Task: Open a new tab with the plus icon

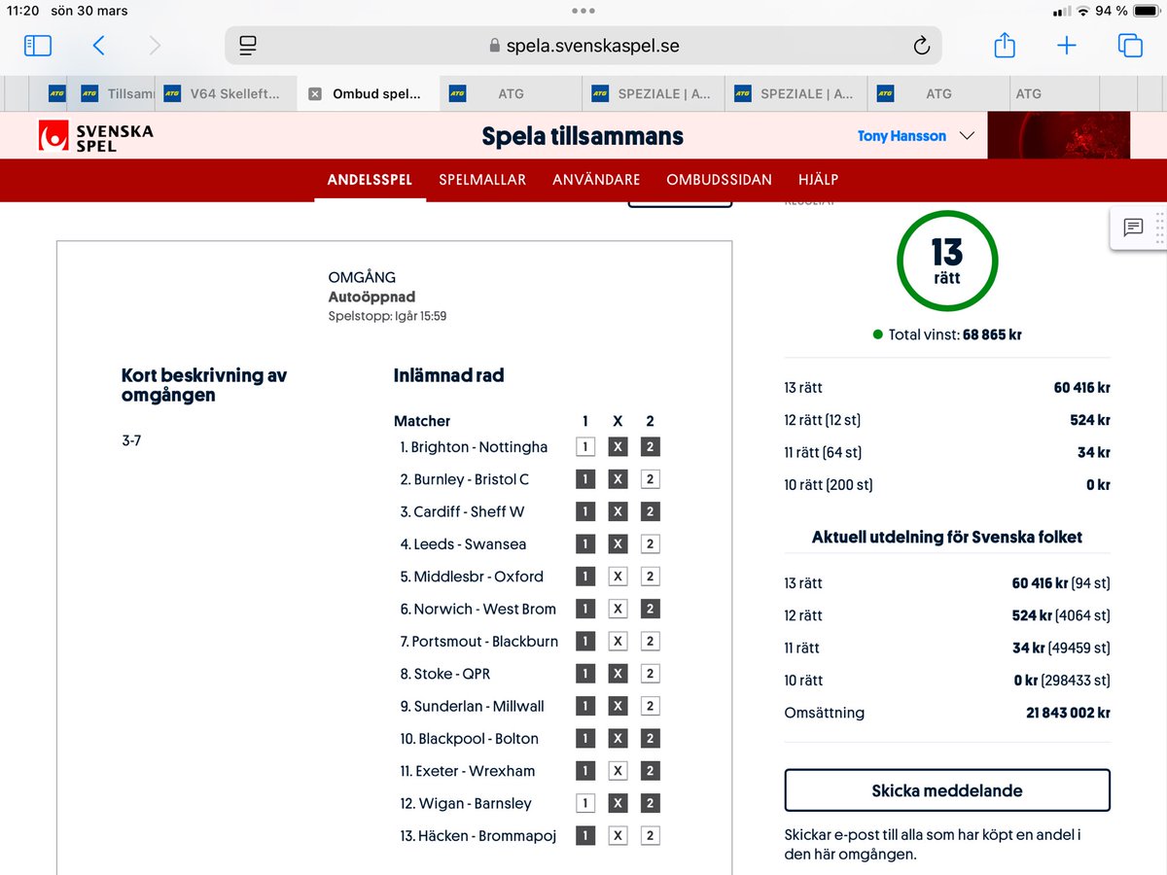Action: coord(1067,46)
